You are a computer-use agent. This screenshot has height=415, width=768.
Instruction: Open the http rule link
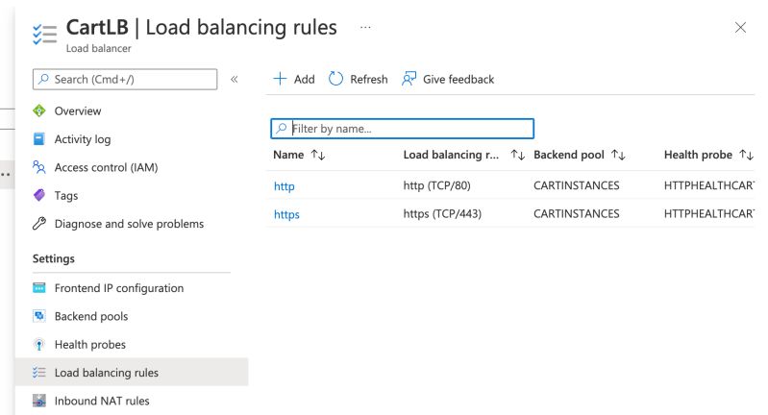click(285, 186)
